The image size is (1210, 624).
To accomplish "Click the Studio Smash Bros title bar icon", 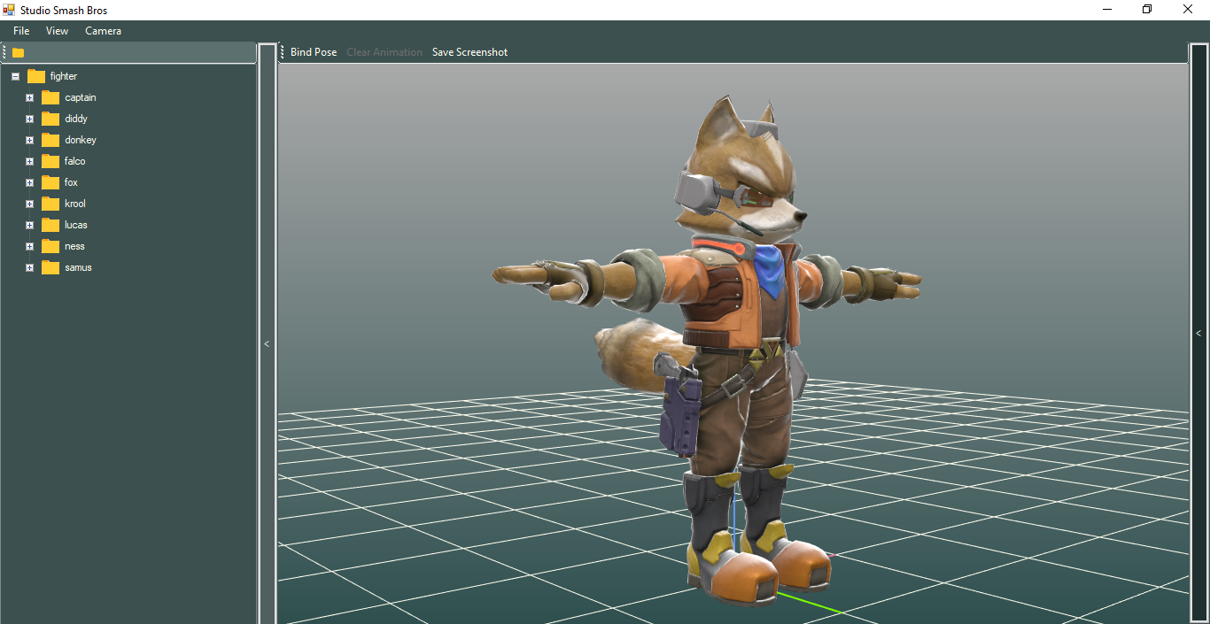I will tap(10, 10).
